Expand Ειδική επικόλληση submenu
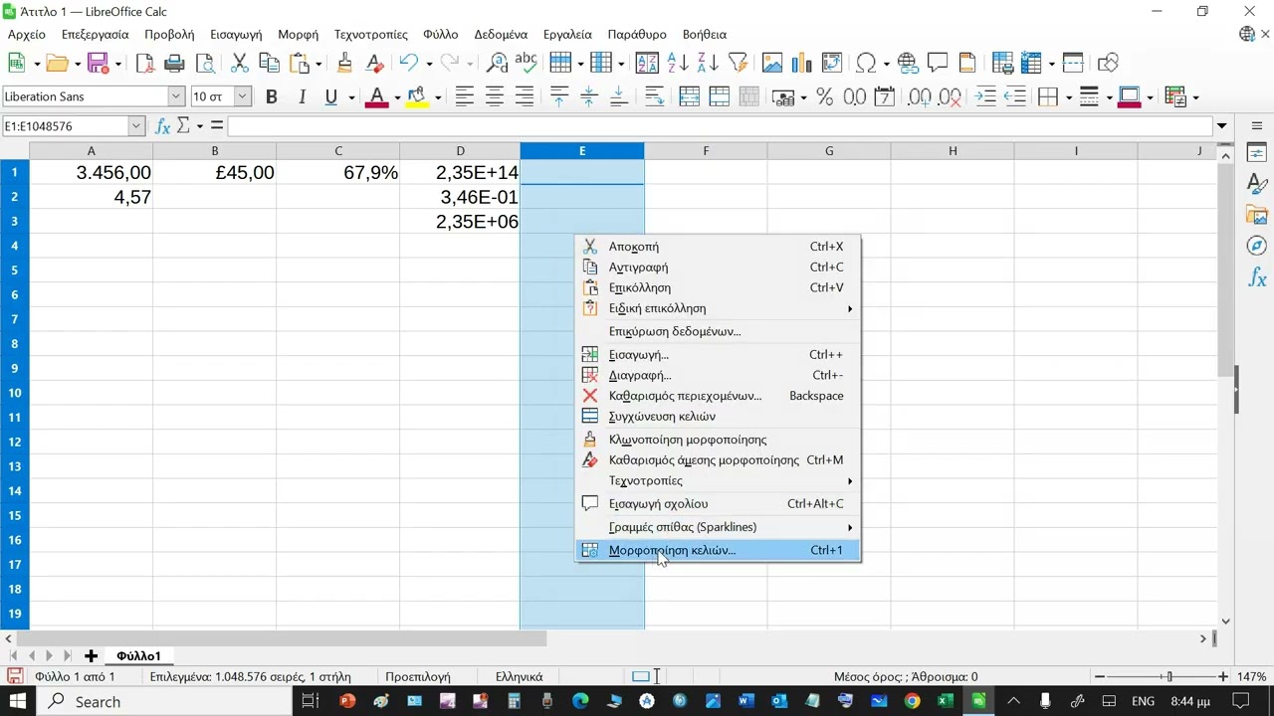The height and width of the screenshot is (716, 1274). [x=718, y=308]
